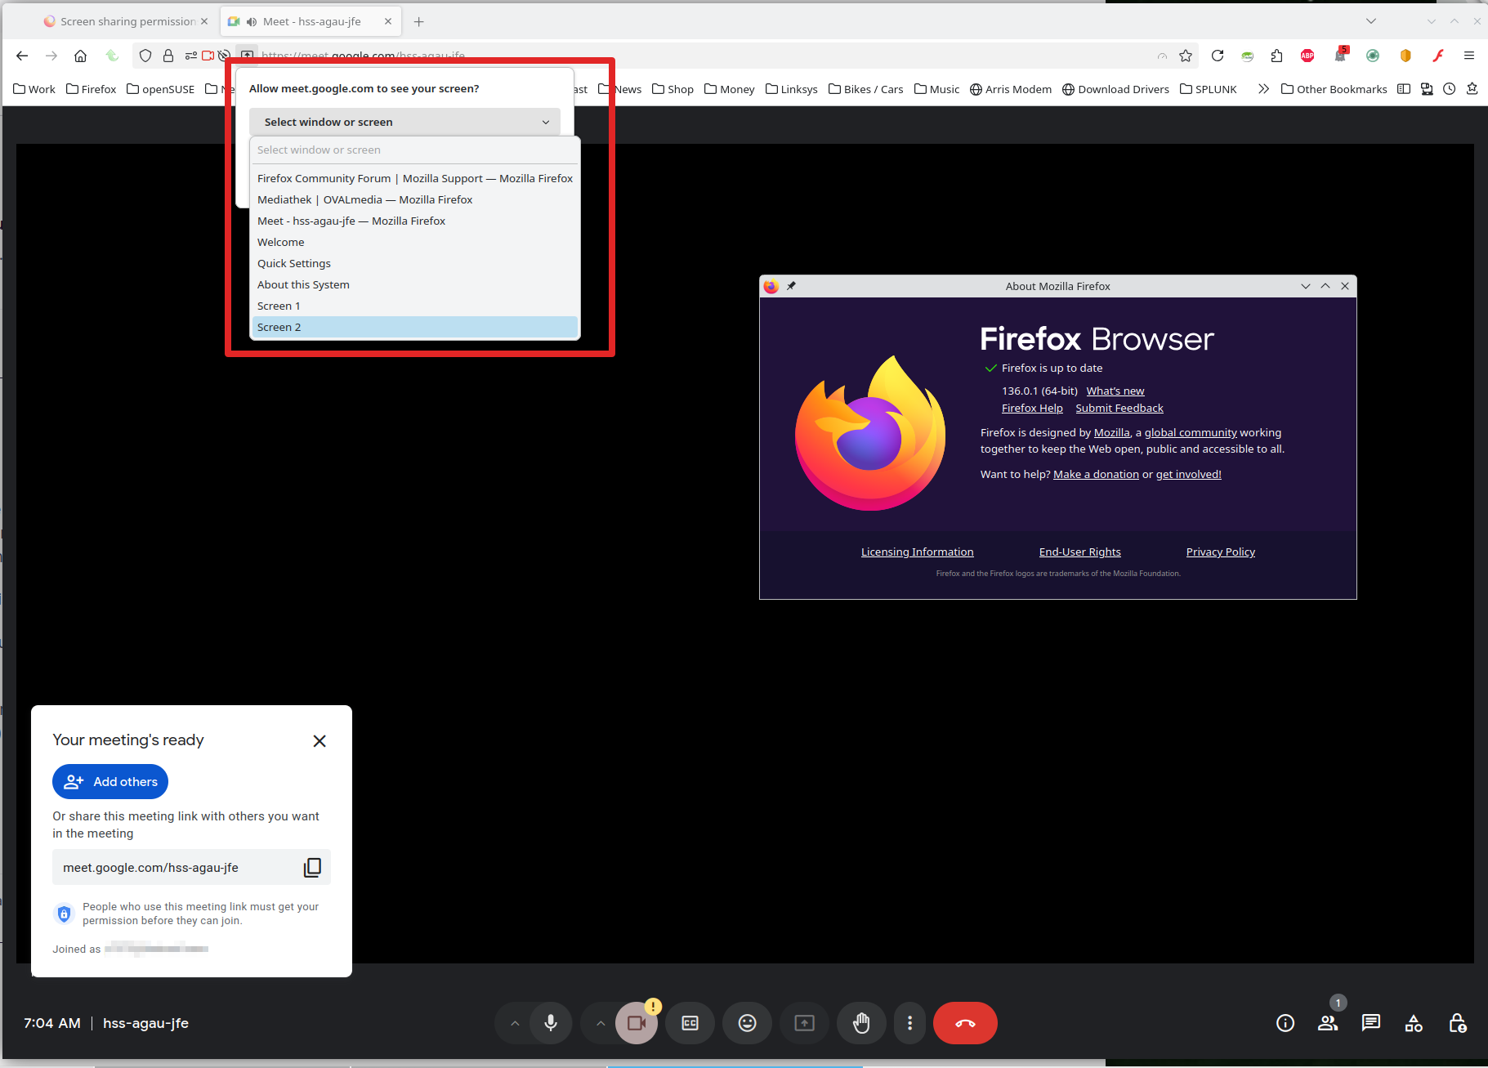Open the Activities shapes icon
Image resolution: width=1488 pixels, height=1068 pixels.
click(x=1414, y=1023)
